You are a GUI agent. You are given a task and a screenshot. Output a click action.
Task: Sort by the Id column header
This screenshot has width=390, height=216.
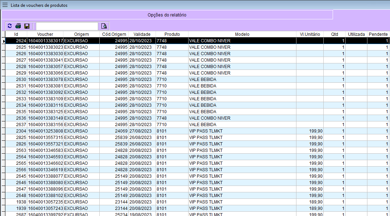16,34
